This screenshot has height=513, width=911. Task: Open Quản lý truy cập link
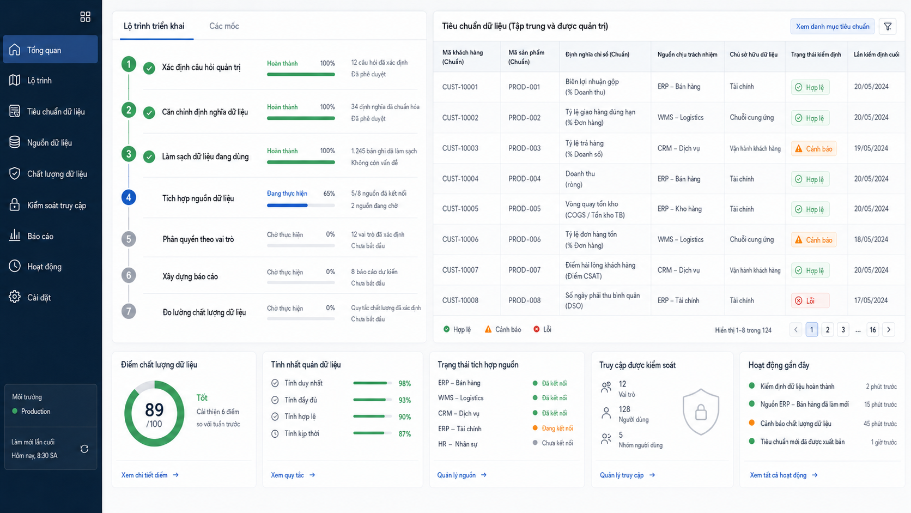pos(628,475)
